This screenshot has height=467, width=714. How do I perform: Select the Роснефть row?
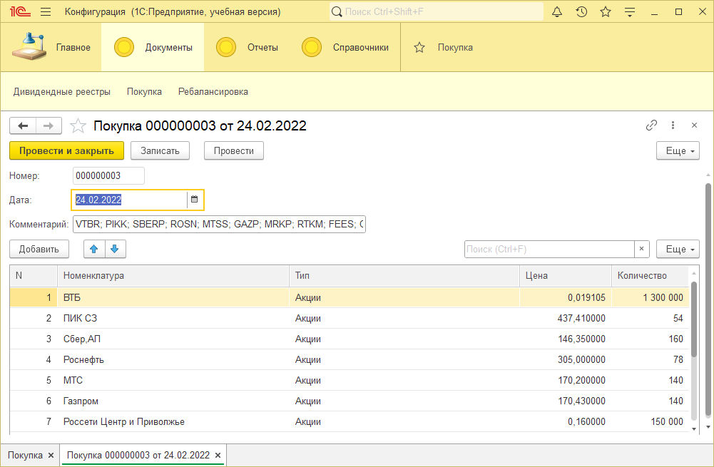(350, 359)
